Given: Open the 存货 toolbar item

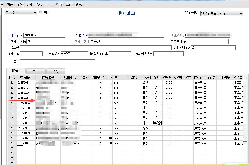Looking at the screenshot, I should coord(19,5).
